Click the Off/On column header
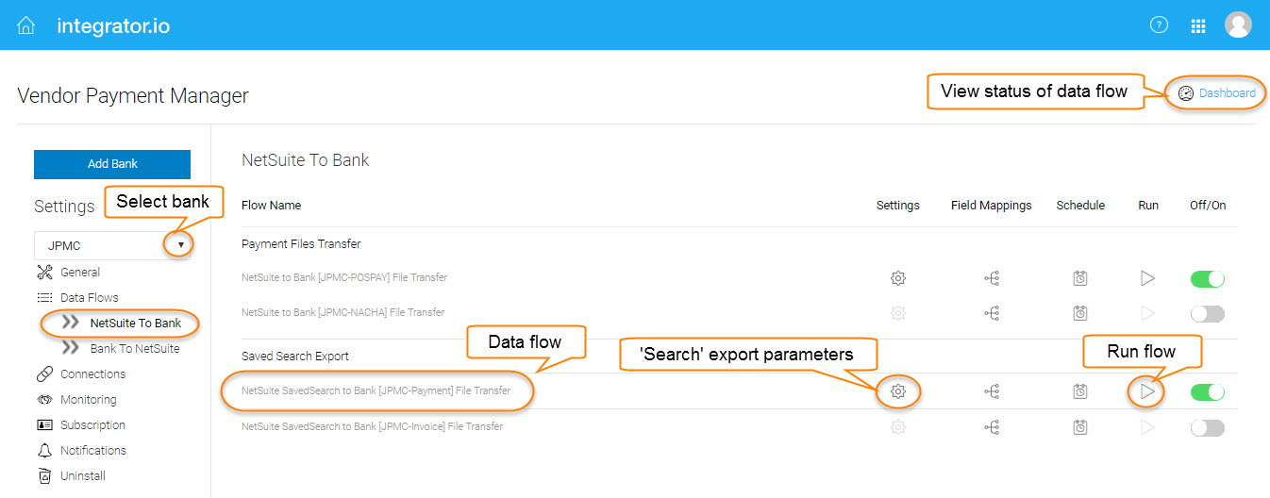Screen dimensions: 1270x498 click(1208, 206)
